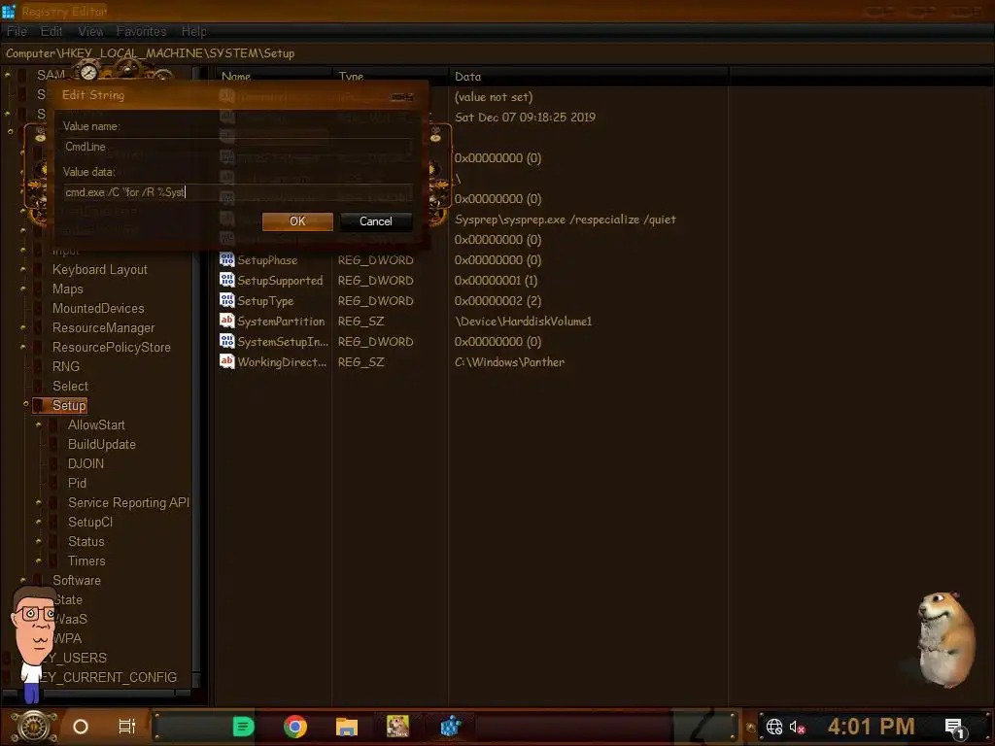Open the steampunk Start button

(34, 727)
